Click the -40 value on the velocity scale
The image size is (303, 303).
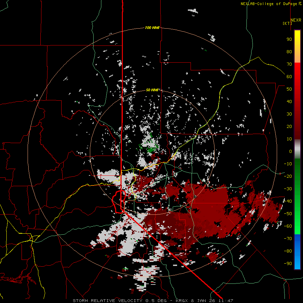[288, 201]
